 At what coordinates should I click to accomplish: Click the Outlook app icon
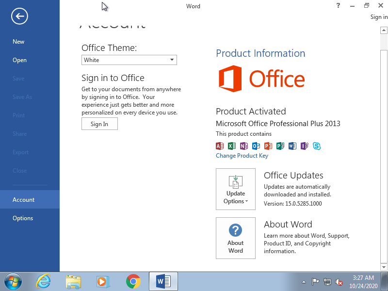click(256, 146)
